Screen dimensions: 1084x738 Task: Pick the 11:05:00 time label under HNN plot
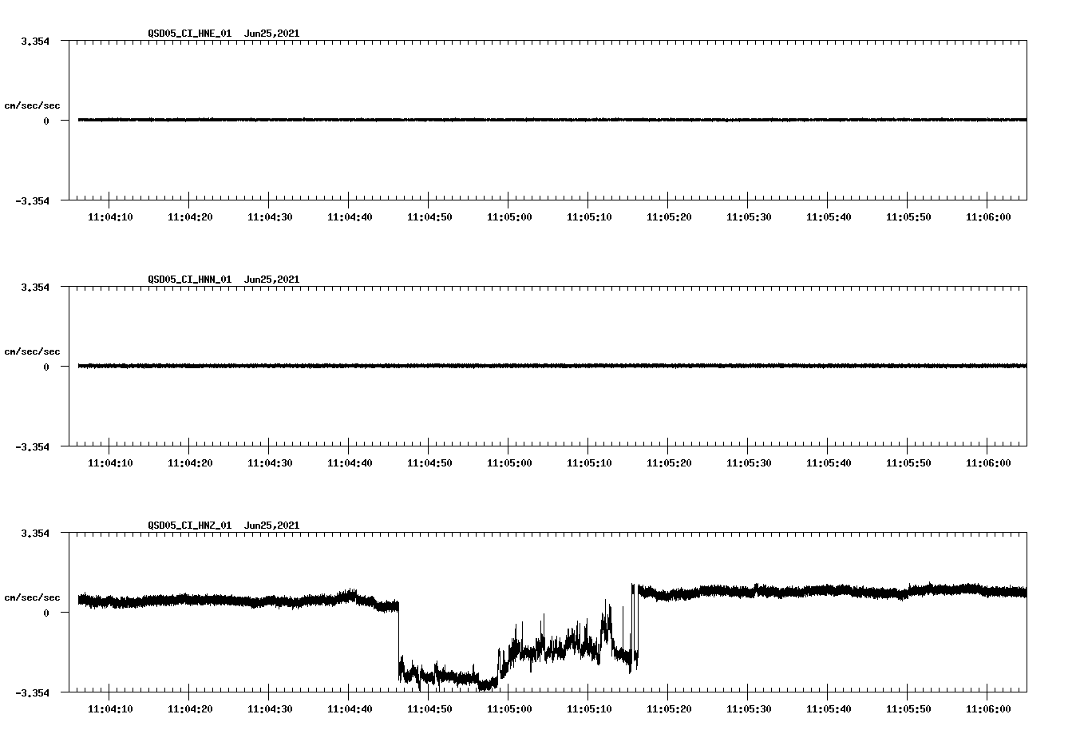click(509, 463)
